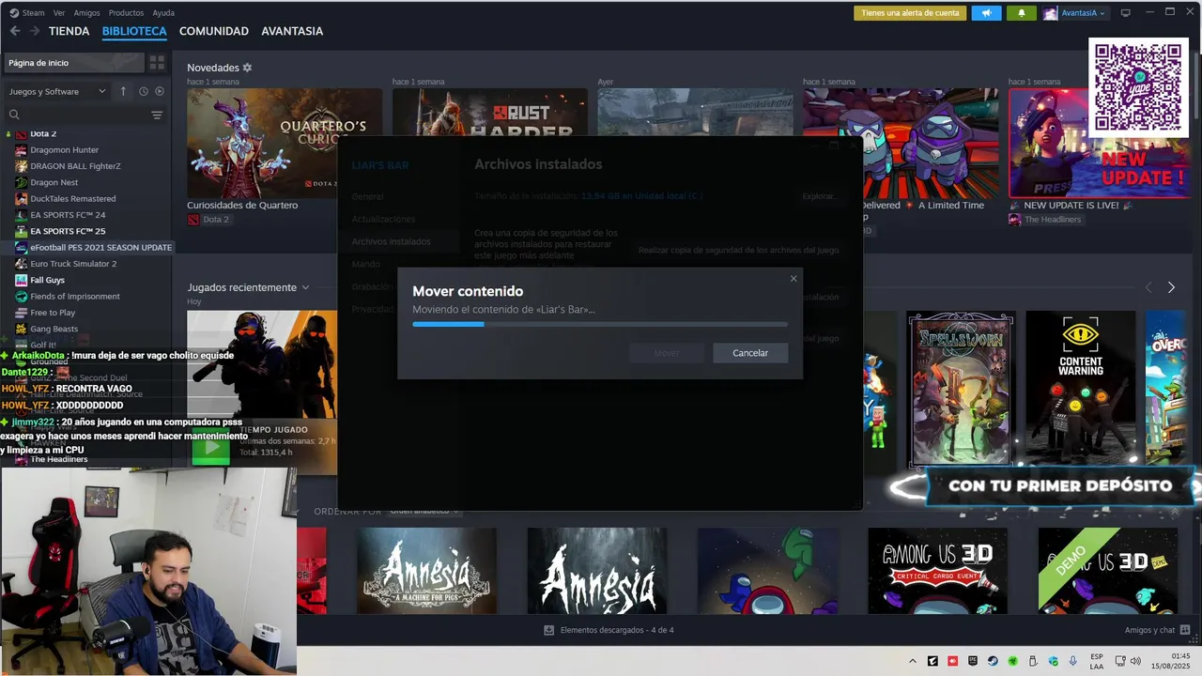Safely remove hardware USB tray icon

point(1033,661)
